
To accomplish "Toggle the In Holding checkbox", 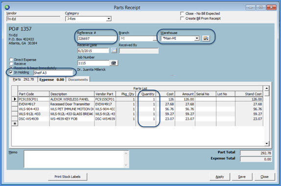I will pyautogui.click(x=11, y=72).
